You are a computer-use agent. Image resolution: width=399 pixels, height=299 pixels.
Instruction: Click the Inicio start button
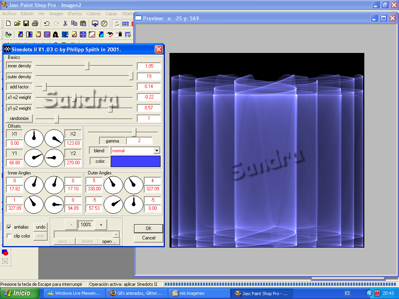point(19,293)
